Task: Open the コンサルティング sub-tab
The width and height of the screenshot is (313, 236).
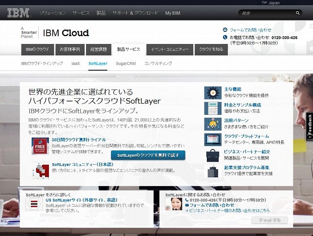Action: tap(158, 64)
